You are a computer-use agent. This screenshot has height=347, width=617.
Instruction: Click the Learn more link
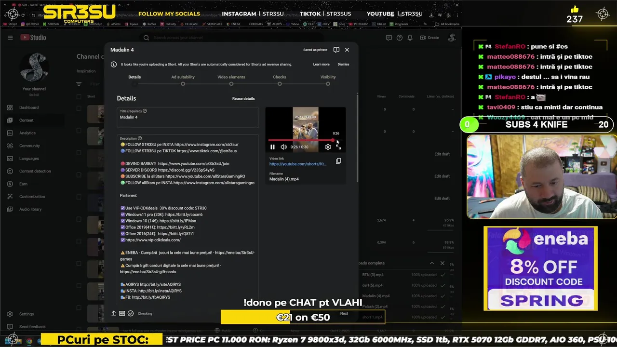pyautogui.click(x=322, y=64)
